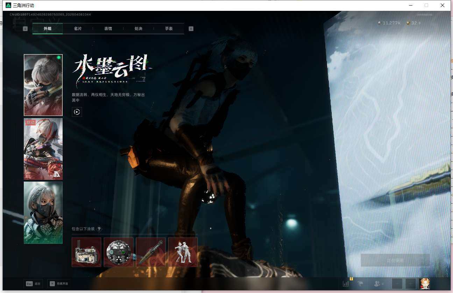Click the next-tab key icon right of 手表
Image resolution: width=453 pixels, height=293 pixels.
click(191, 29)
